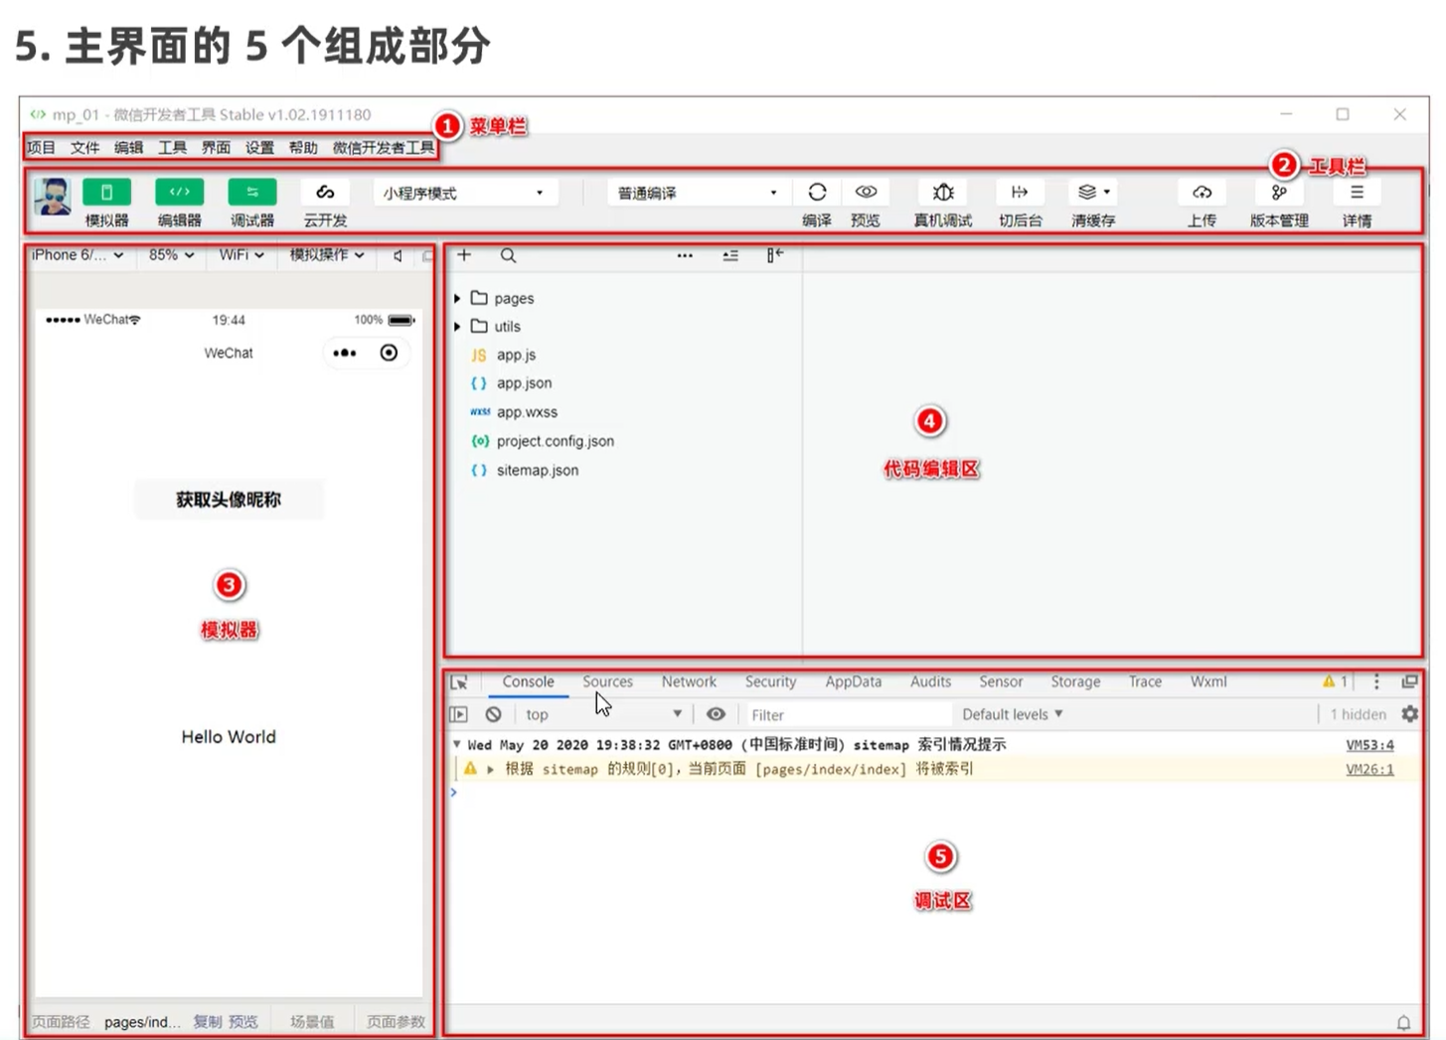This screenshot has height=1040, width=1446.
Task: Switch to the AppData tab
Action: [853, 681]
